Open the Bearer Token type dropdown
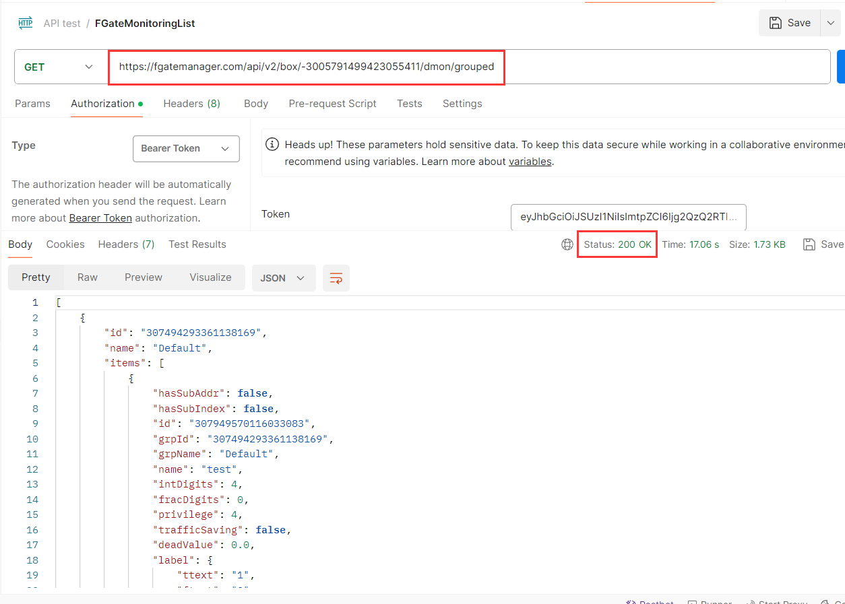Viewport: 845px width, 604px height. tap(186, 149)
